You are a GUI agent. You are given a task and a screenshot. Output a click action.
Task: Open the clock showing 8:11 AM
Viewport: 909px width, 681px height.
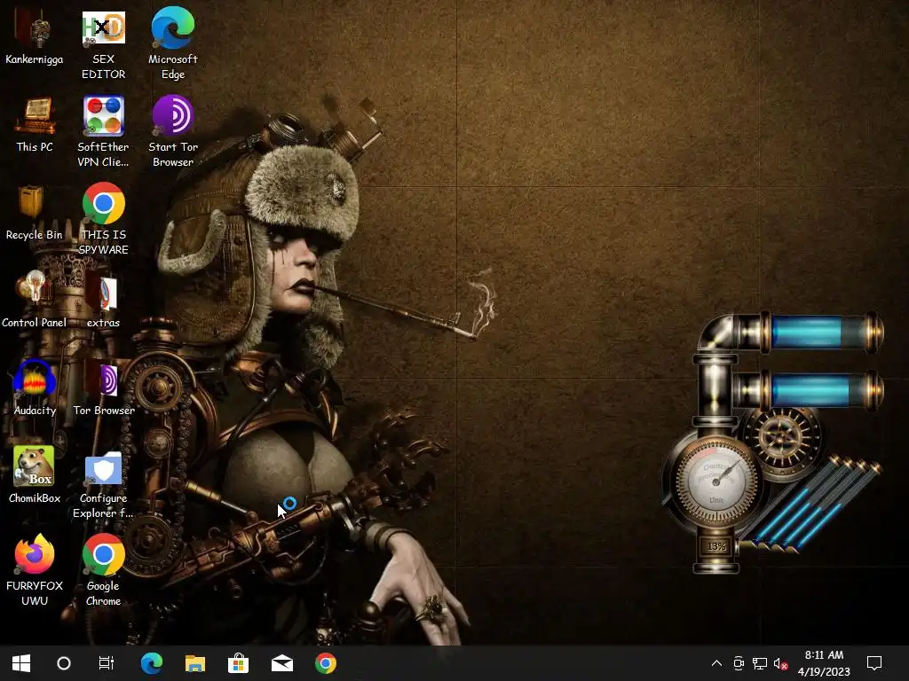coord(824,663)
